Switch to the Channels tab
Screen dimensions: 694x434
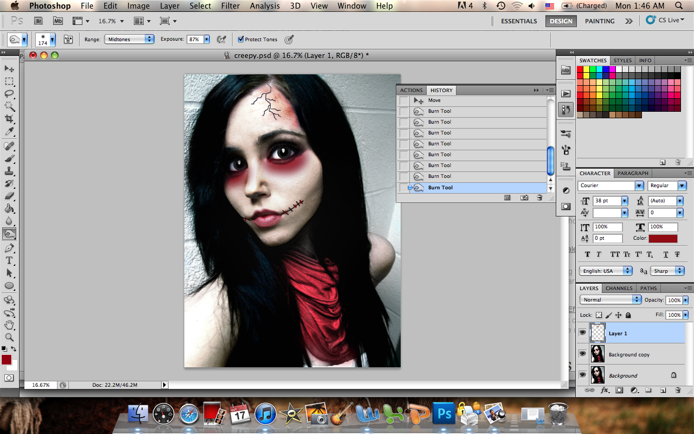[619, 288]
